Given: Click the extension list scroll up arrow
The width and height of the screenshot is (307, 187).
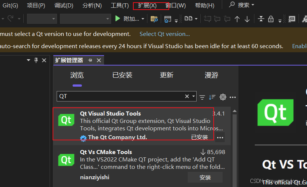Looking at the screenshot, I should click(x=234, y=111).
